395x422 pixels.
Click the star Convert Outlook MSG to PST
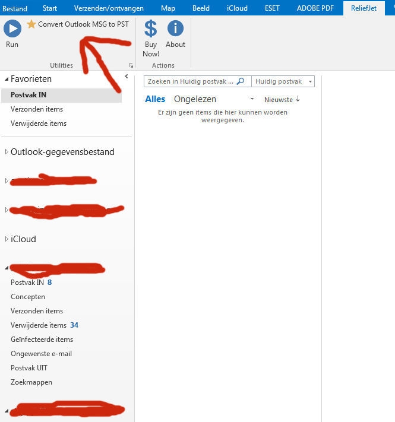(78, 24)
